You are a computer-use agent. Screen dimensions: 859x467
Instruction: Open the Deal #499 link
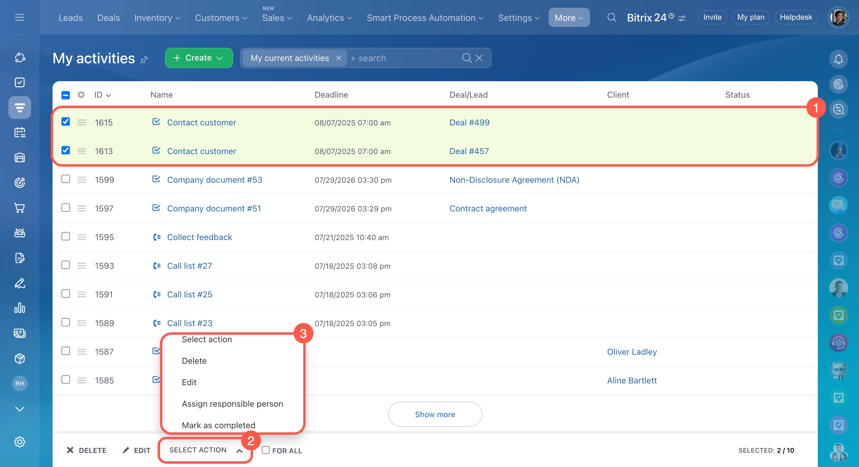pyautogui.click(x=469, y=122)
